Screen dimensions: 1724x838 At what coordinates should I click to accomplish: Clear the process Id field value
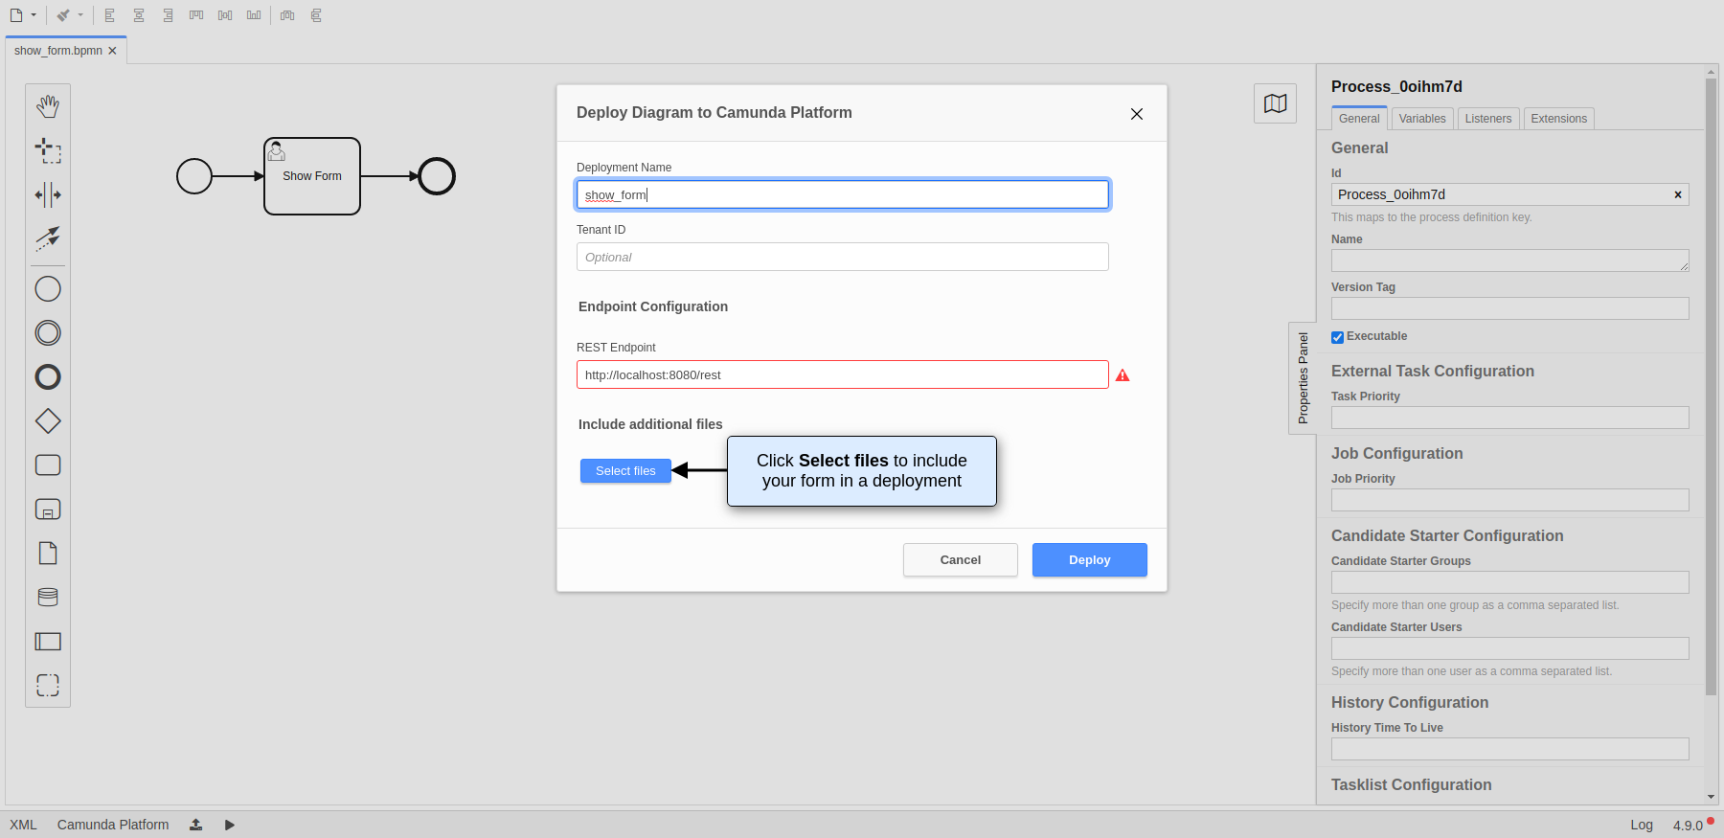pos(1678,194)
